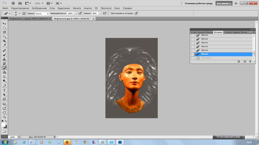The height and width of the screenshot is (145, 259).
Task: Toggle the brush panel icon
Action: [24, 13]
